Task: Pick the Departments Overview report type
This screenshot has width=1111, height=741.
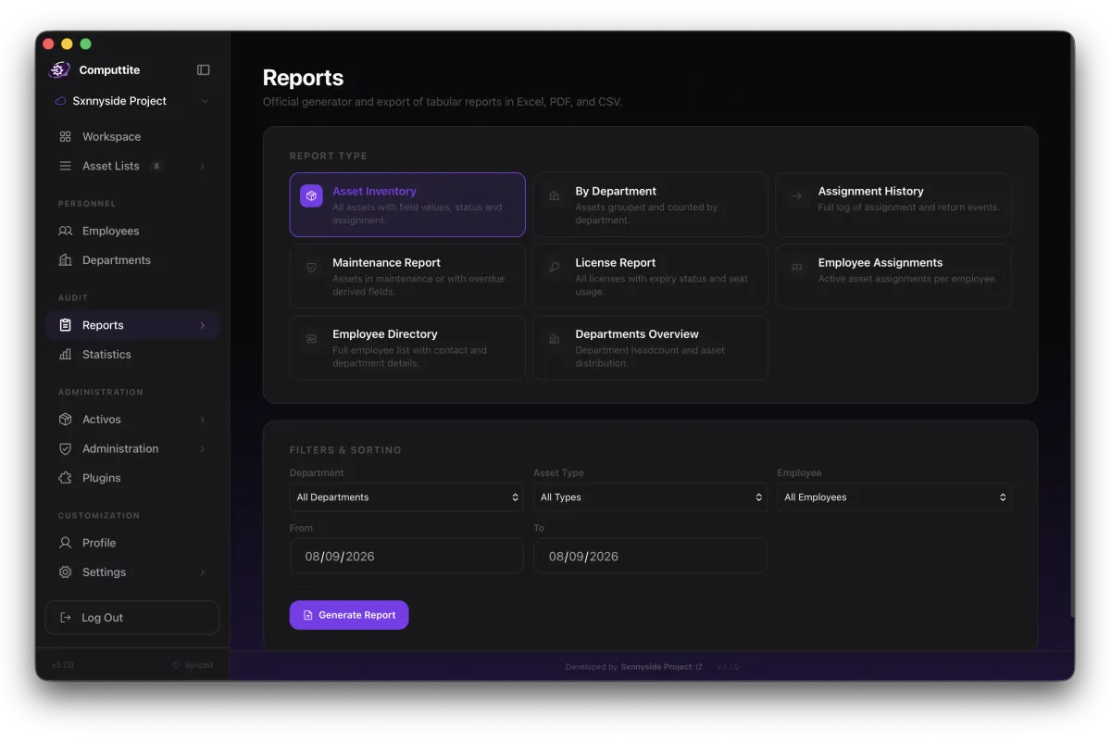Action: (650, 347)
